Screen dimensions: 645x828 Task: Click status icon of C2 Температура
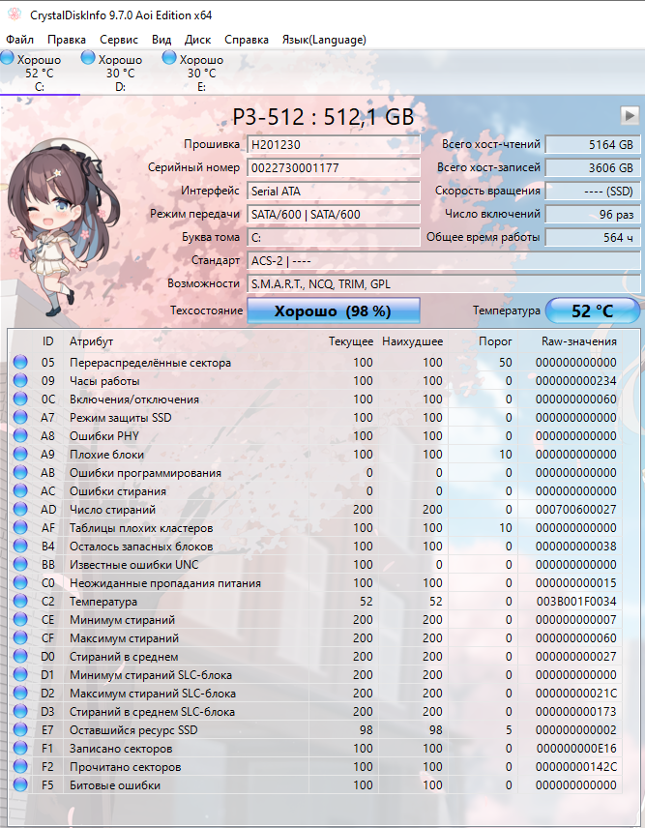[x=20, y=602]
